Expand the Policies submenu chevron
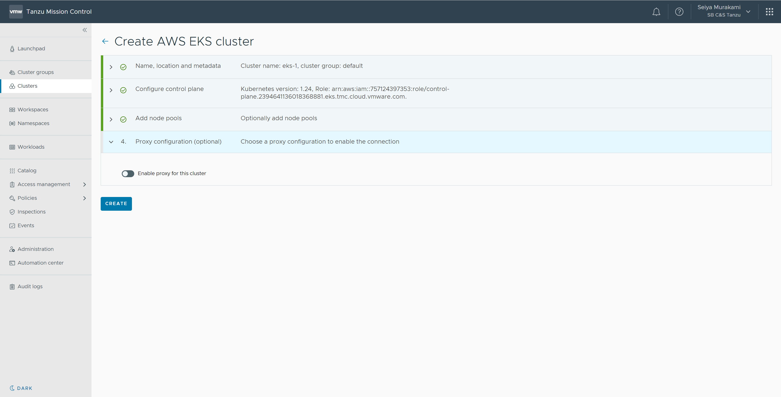Image resolution: width=781 pixels, height=397 pixels. tap(85, 198)
